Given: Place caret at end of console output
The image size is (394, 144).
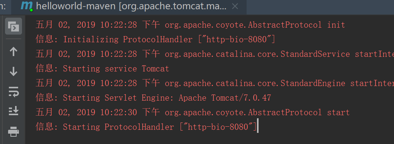Looking at the screenshot, I should pos(257,127).
